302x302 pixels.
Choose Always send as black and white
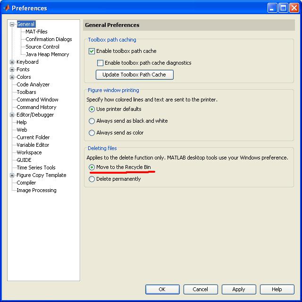pyautogui.click(x=92, y=121)
